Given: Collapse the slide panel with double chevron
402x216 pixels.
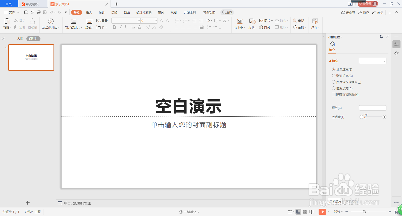Looking at the screenshot, I should click(3, 39).
